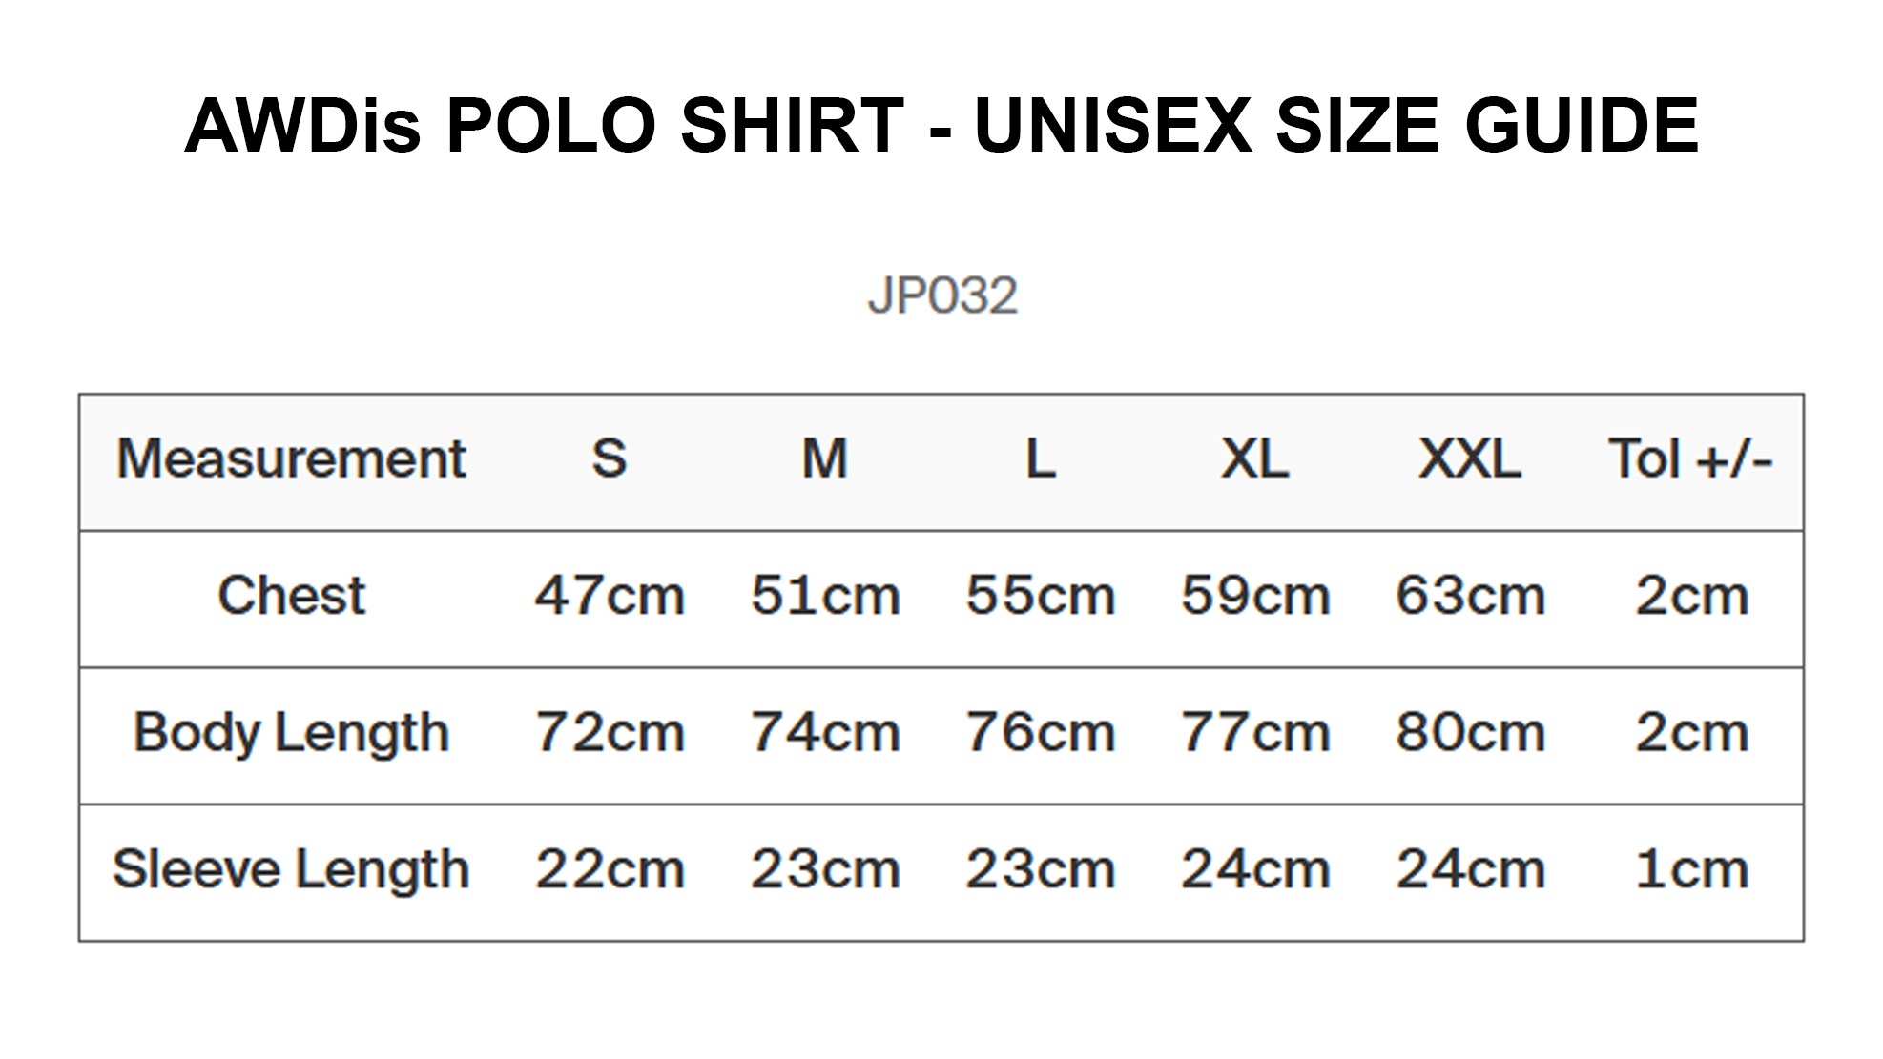
Task: Click the JP032 product code text
Action: 942,295
